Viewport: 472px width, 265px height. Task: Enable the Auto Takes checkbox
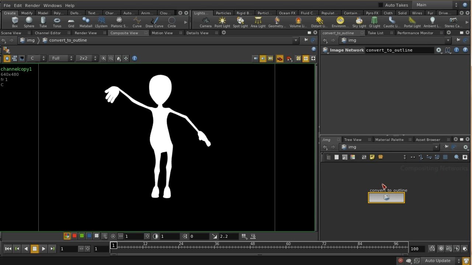(381, 5)
